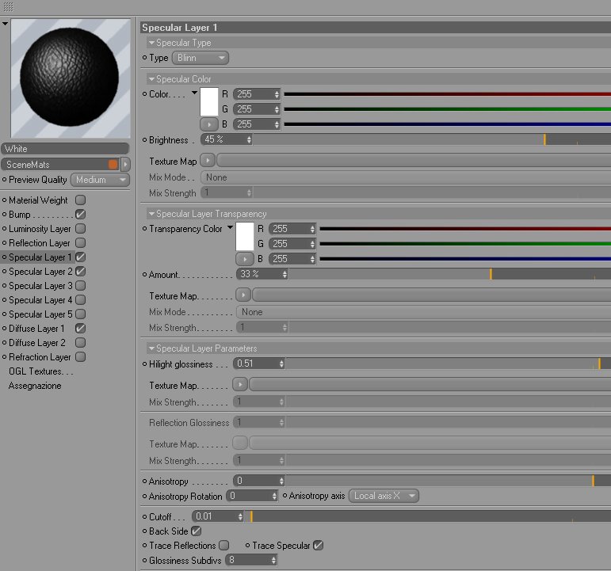611x571 pixels.
Task: Disable the Diffuse Layer 1 checkbox
Action: point(81,329)
